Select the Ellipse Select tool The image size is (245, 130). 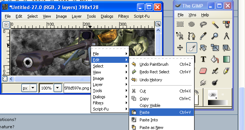pos(192,24)
